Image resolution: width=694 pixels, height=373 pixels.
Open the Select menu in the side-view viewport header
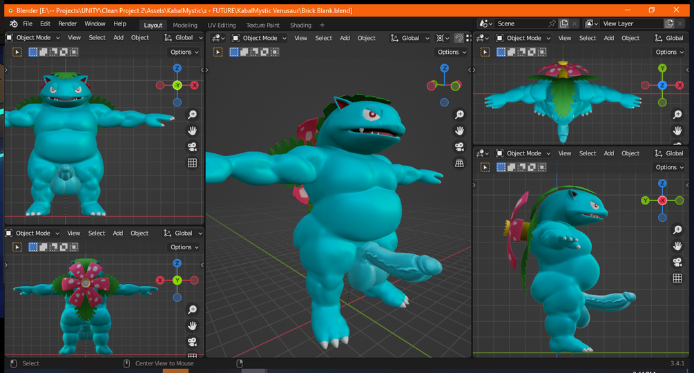pos(588,153)
